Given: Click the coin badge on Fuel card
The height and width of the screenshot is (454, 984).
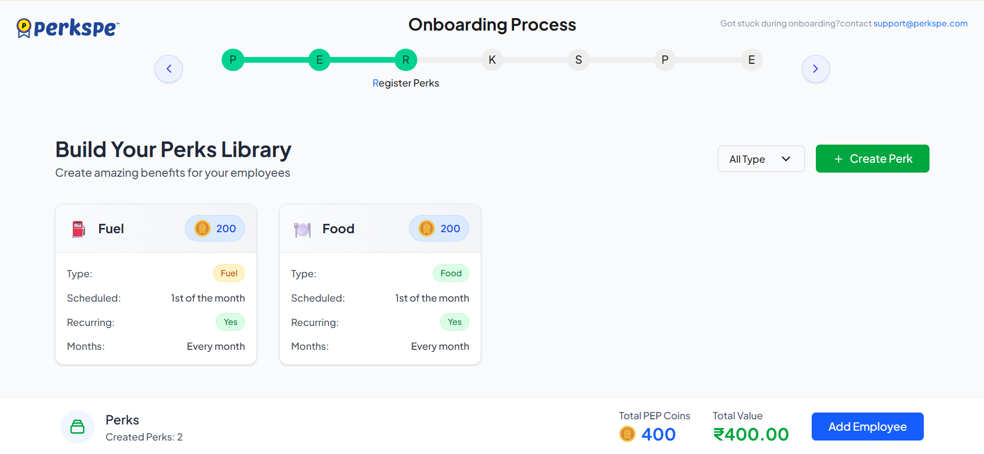Looking at the screenshot, I should [215, 229].
